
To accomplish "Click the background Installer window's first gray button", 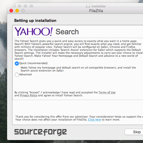I will pos(19,6).
